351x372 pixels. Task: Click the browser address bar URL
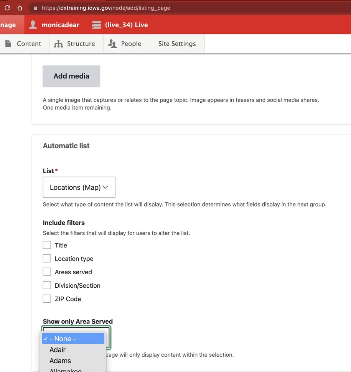pos(106,8)
